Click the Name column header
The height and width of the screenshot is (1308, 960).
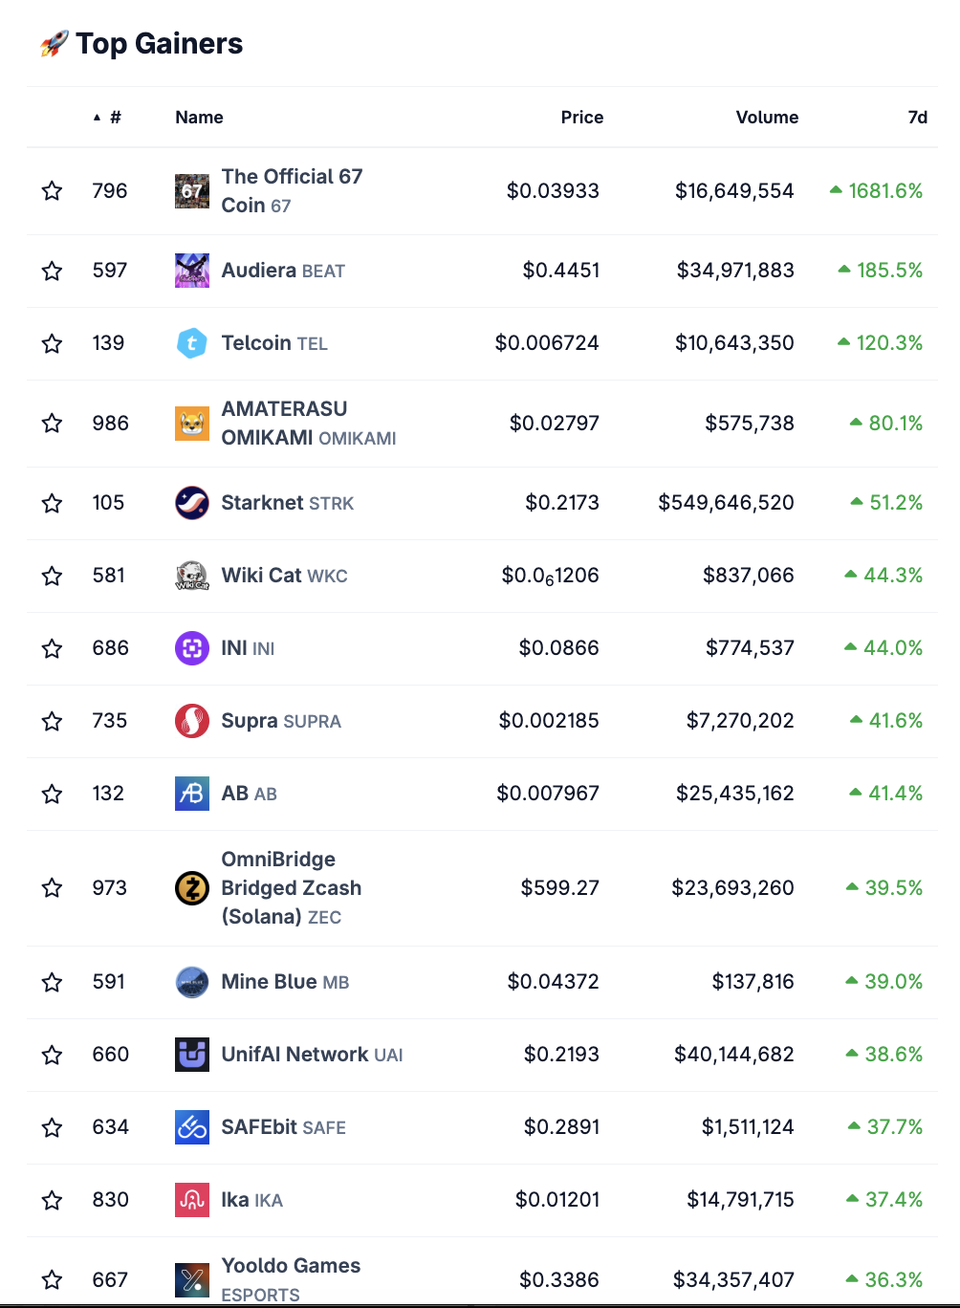point(199,117)
